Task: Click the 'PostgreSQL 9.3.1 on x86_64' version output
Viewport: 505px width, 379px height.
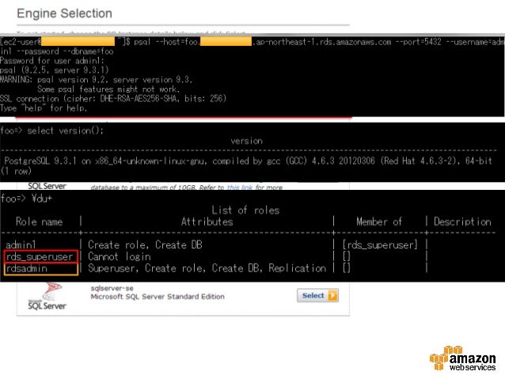Action: pos(248,161)
